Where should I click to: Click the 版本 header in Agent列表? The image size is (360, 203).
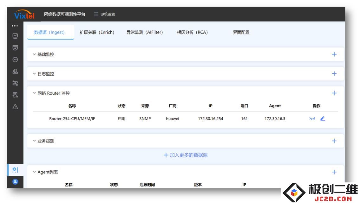point(198,185)
